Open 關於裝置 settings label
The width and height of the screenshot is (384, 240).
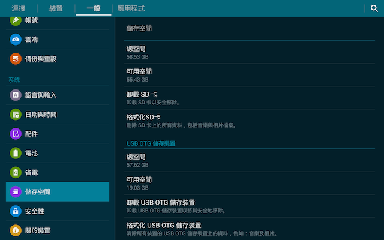[x=38, y=230]
